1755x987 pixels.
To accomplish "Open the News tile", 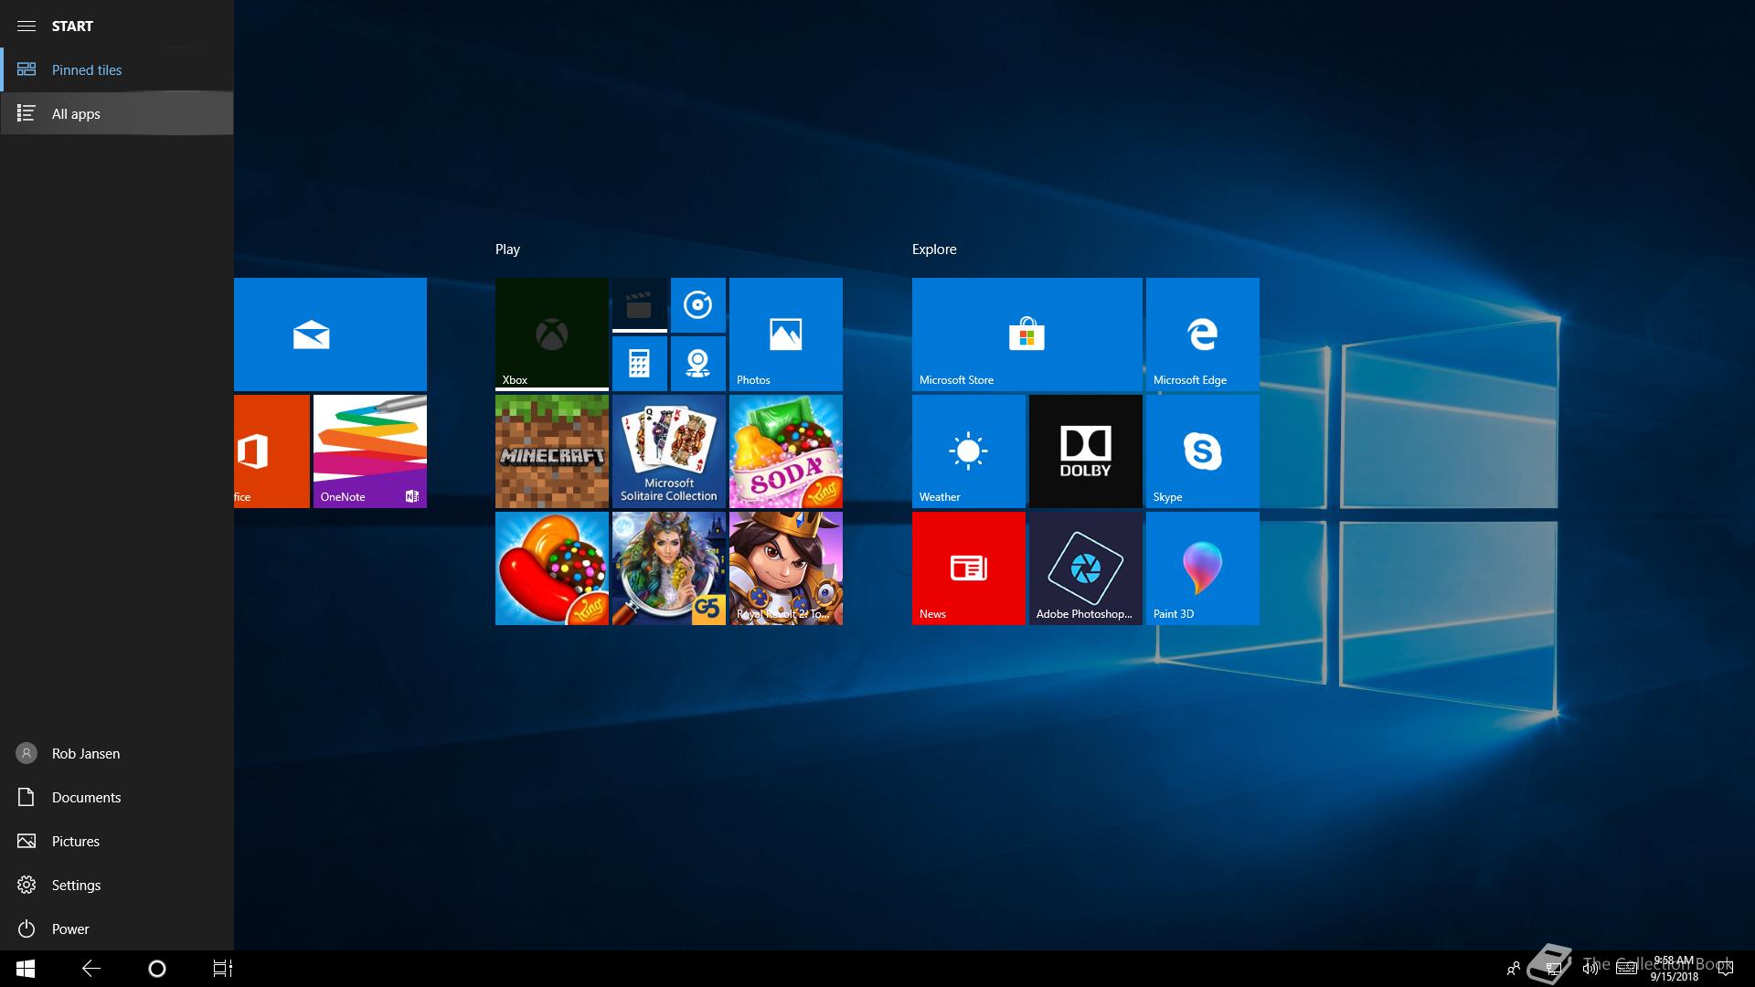I will point(969,568).
